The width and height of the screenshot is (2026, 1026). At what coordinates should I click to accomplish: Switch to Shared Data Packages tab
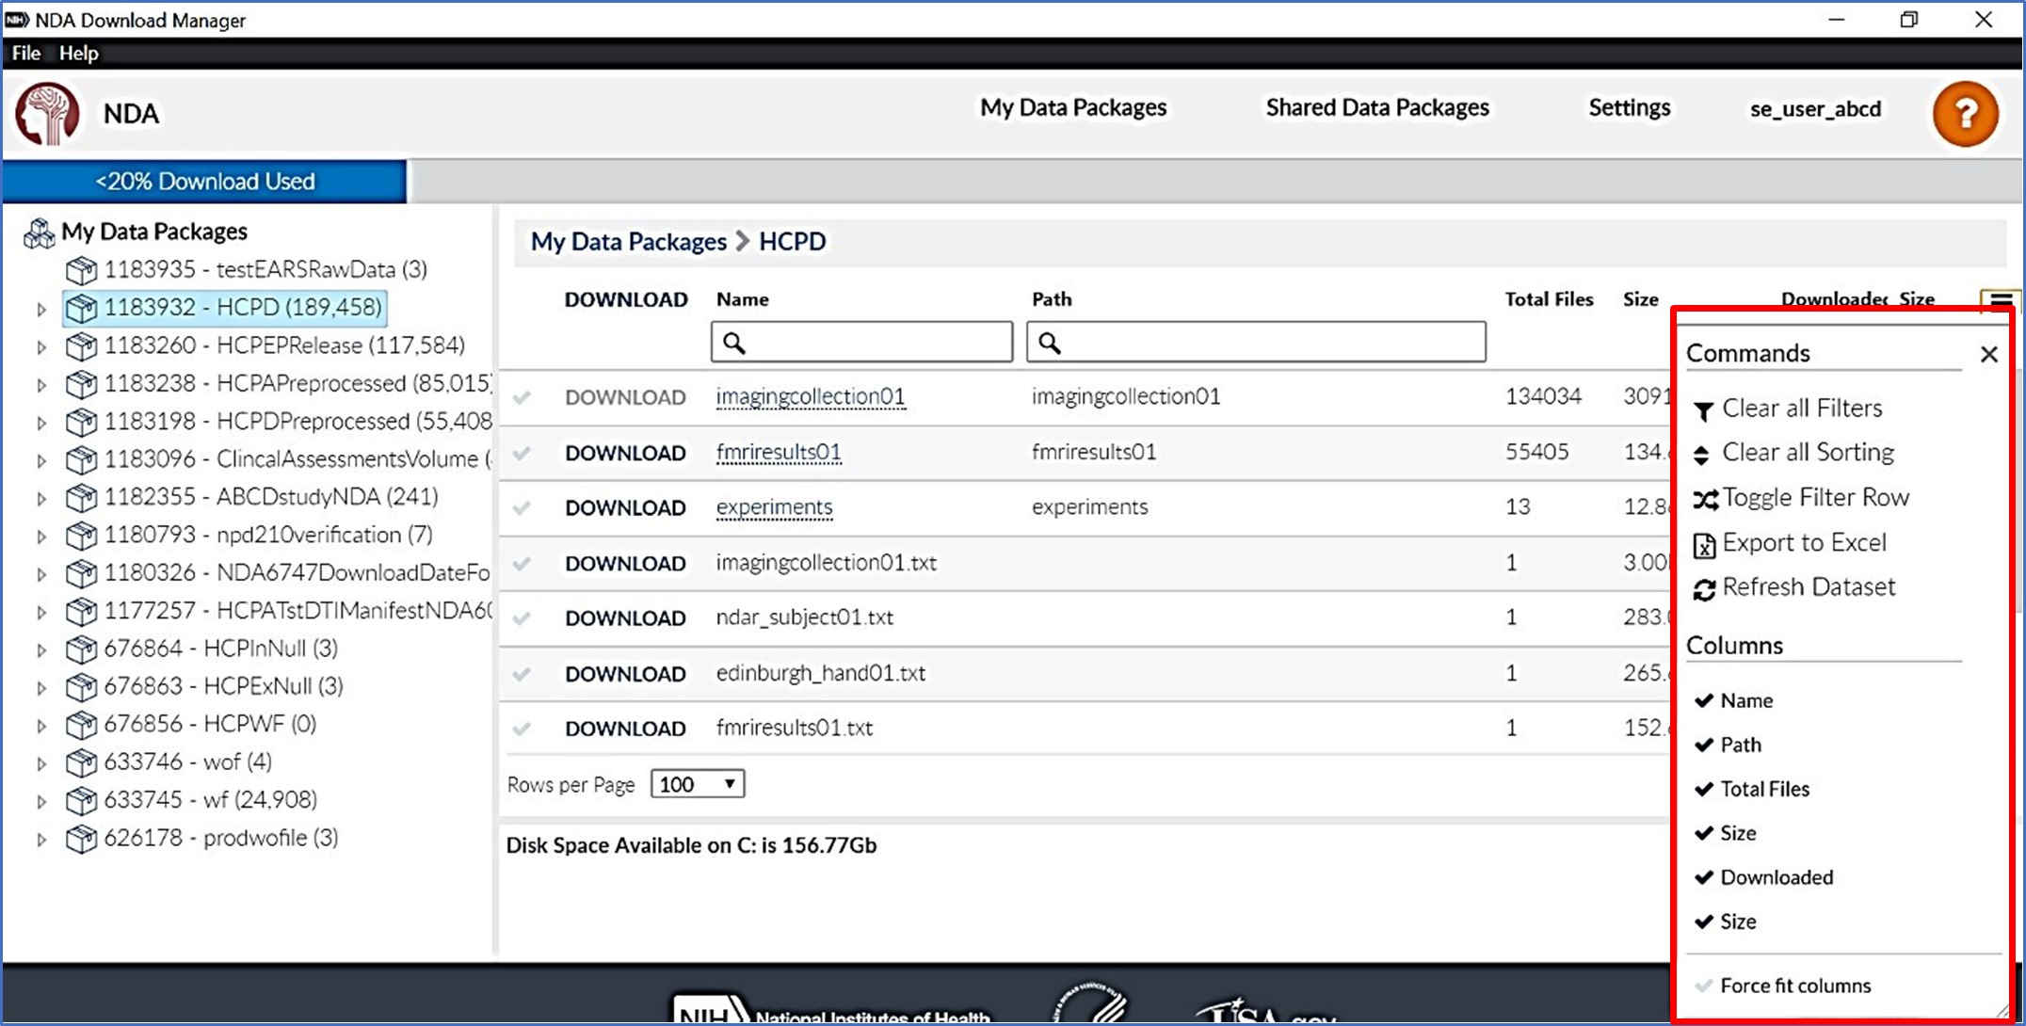1377,107
